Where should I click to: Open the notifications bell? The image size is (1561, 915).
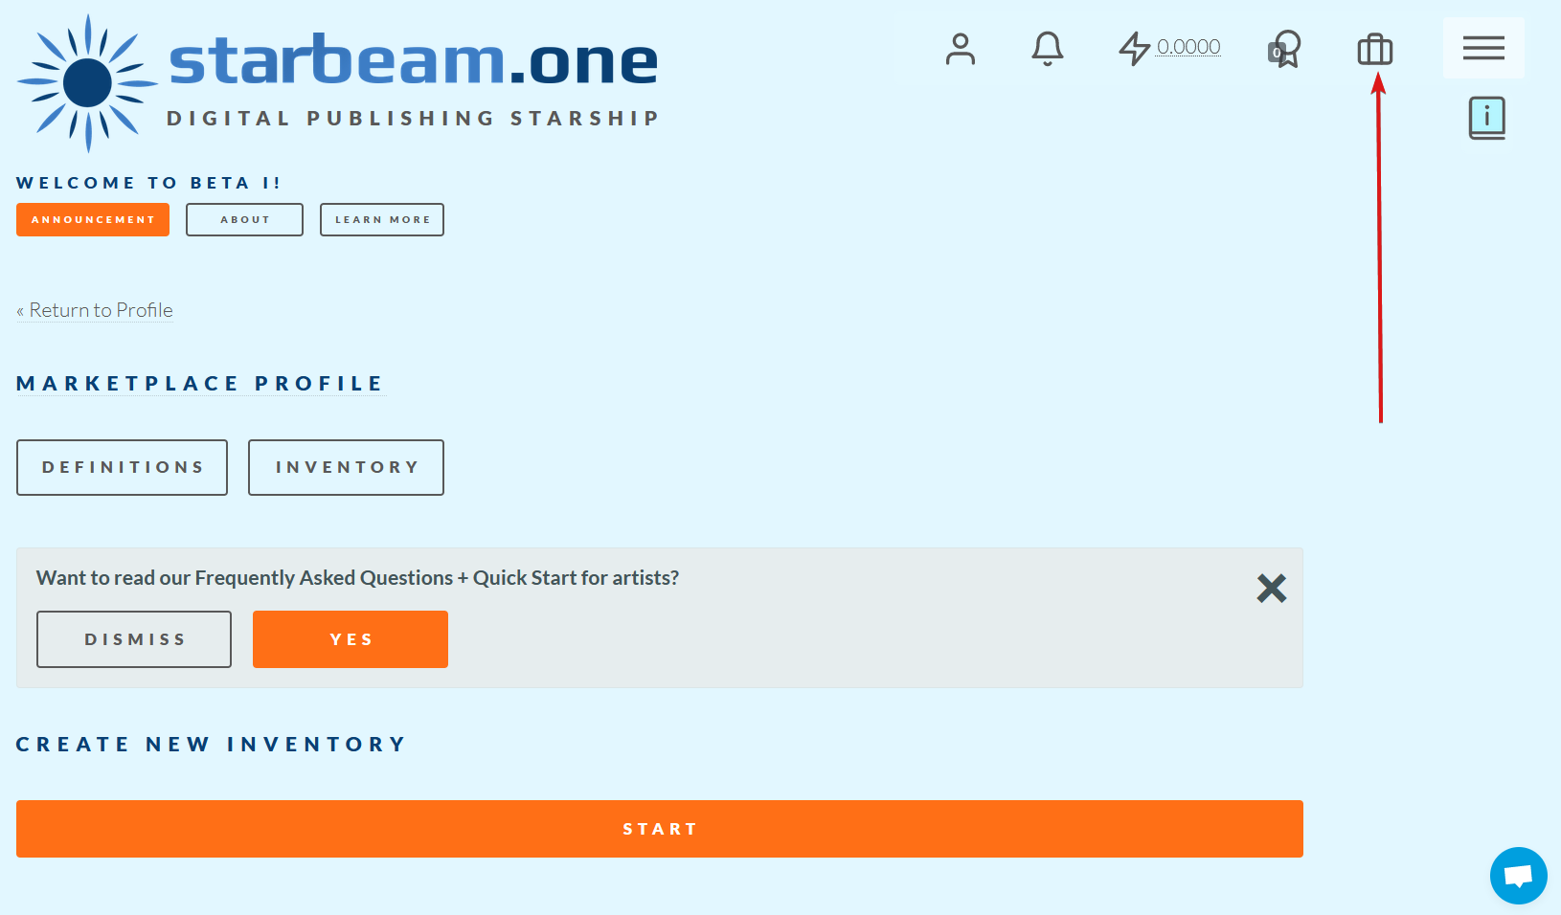(x=1047, y=48)
